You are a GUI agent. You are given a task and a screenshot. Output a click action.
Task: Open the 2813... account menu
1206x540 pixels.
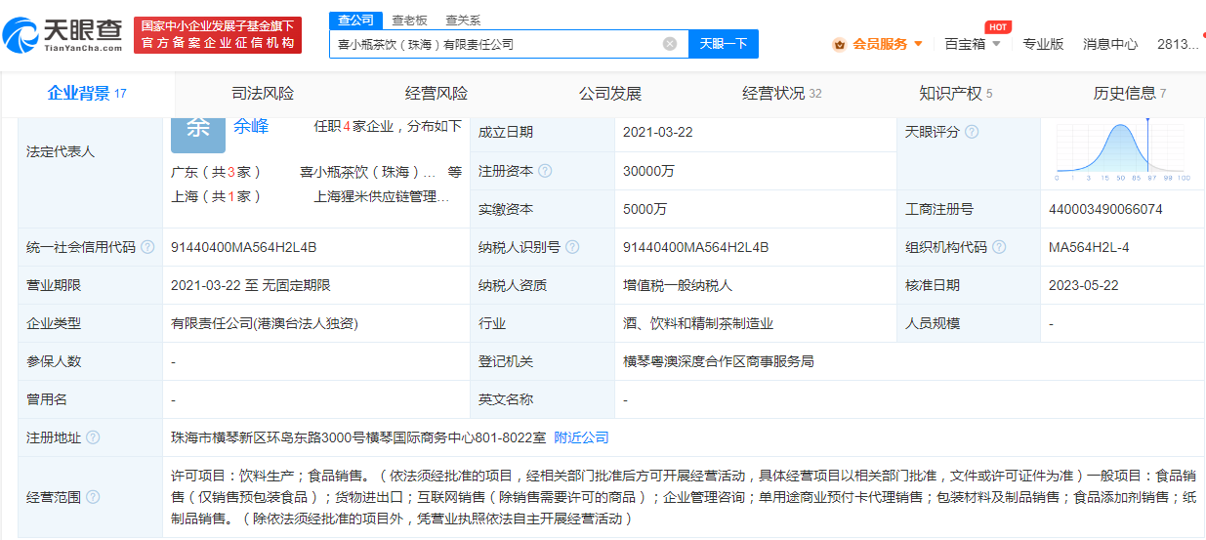[x=1178, y=44]
